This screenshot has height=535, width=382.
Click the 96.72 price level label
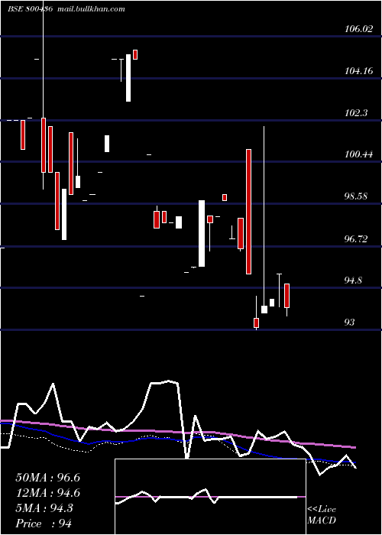point(357,238)
